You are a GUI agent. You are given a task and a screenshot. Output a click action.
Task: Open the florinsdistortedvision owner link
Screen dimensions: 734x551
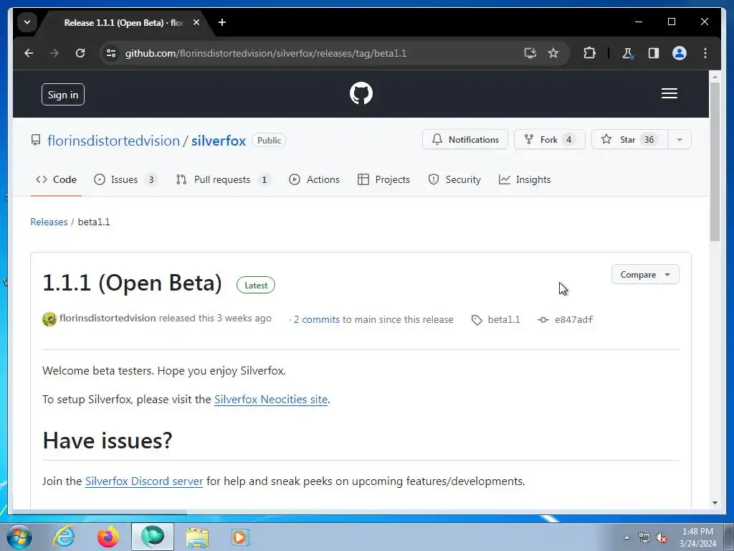(x=114, y=141)
